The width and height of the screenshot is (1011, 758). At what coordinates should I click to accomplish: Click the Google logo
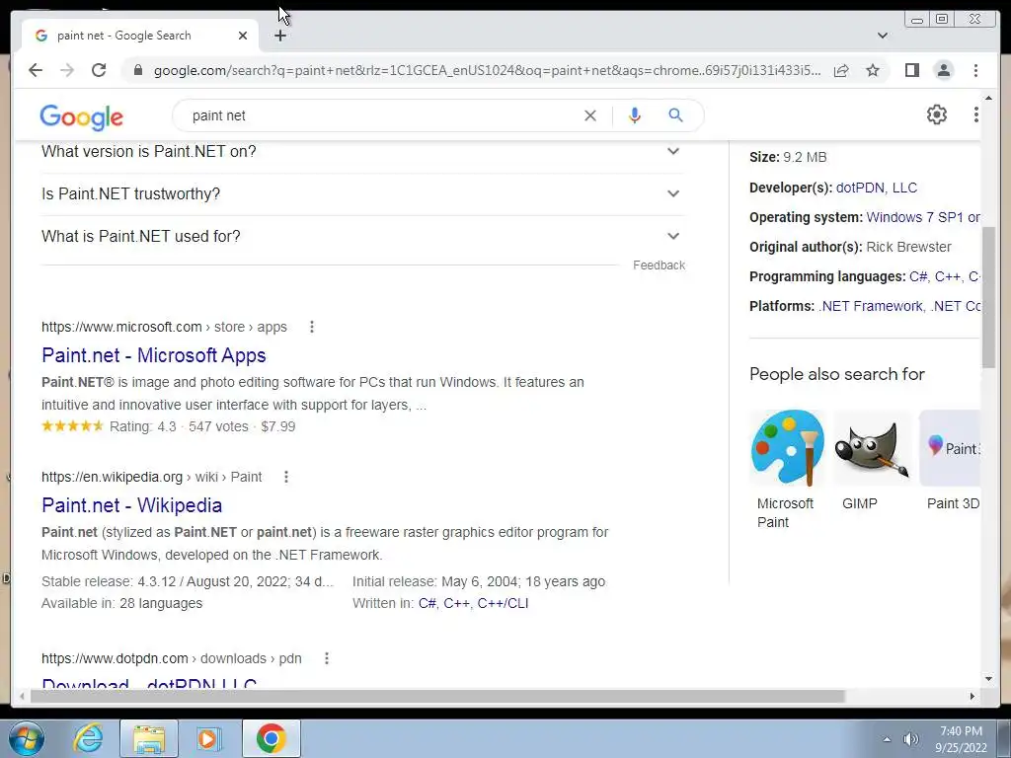(81, 117)
